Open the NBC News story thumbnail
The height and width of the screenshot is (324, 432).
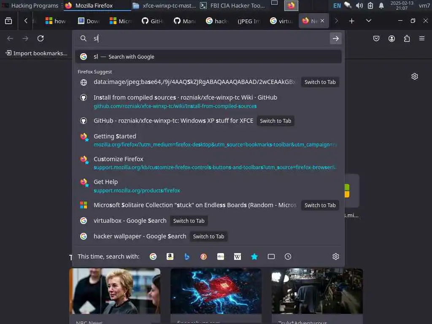pos(115,291)
